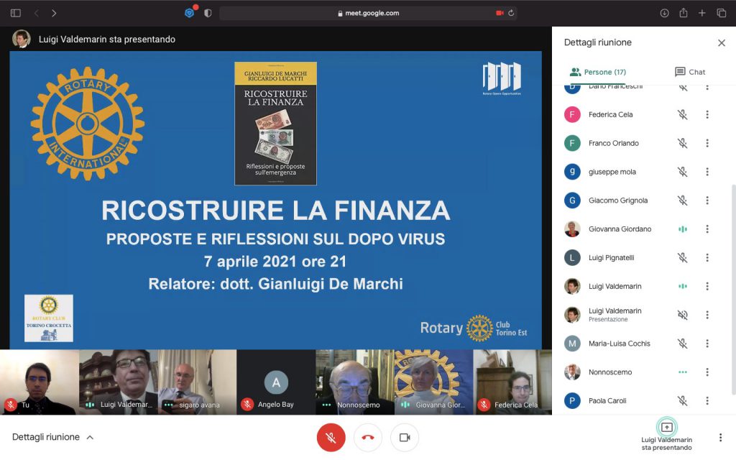Expand the Dettagli riunione bottom menu
736x460 pixels.
click(x=52, y=438)
